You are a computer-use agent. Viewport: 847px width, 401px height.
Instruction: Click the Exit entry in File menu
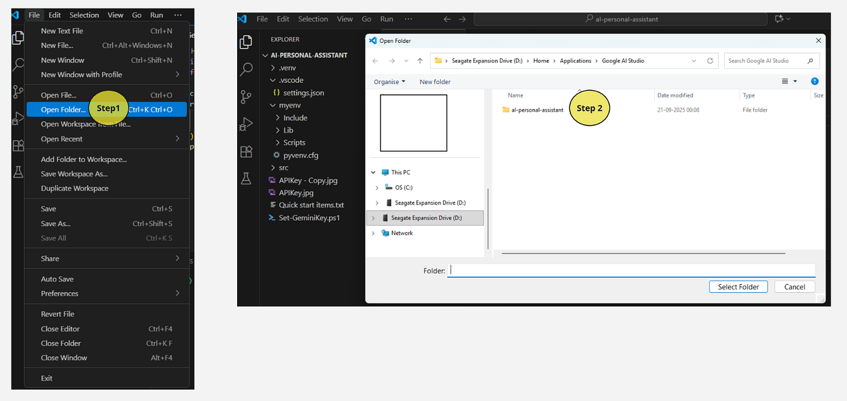(106, 378)
